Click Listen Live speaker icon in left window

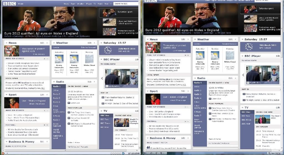pos(69,103)
